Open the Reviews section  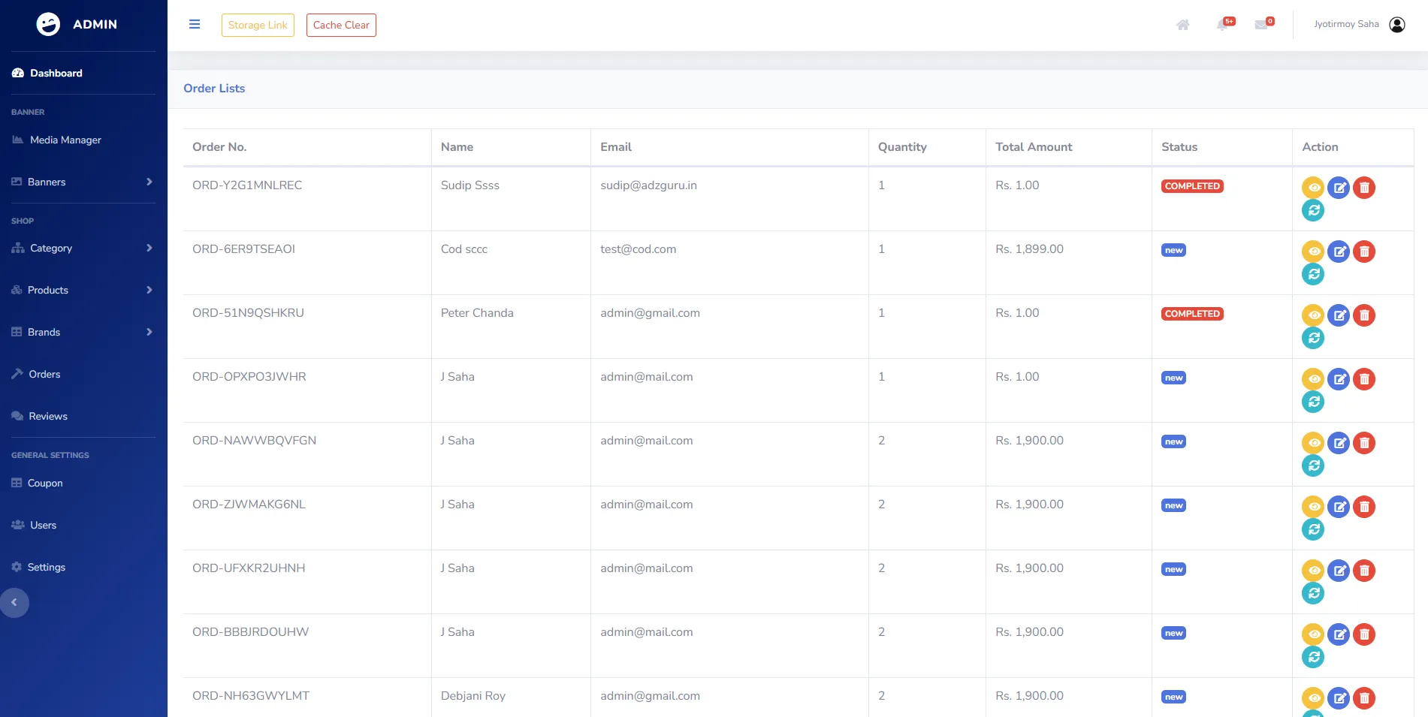point(47,416)
